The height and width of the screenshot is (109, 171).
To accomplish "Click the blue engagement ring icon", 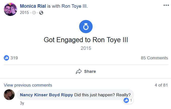I will click(x=86, y=26).
